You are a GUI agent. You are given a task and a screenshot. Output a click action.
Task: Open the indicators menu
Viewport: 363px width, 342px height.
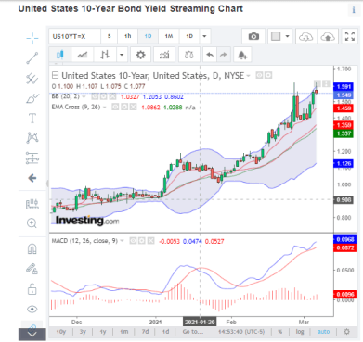tap(164, 55)
